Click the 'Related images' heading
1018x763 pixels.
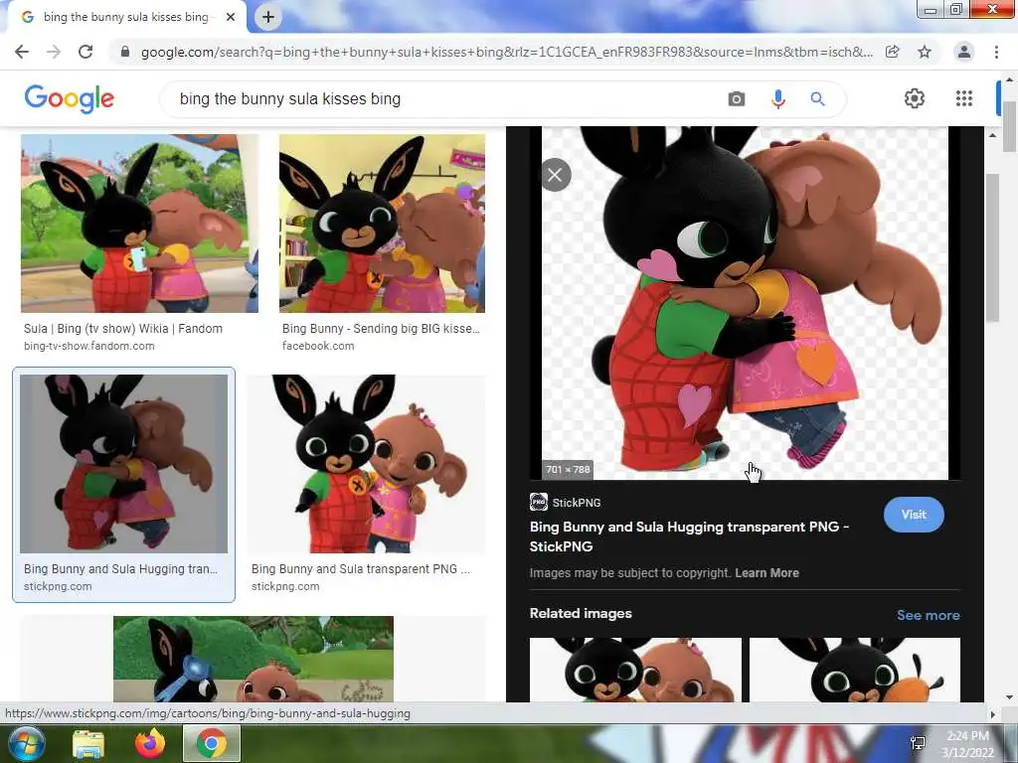coord(581,614)
